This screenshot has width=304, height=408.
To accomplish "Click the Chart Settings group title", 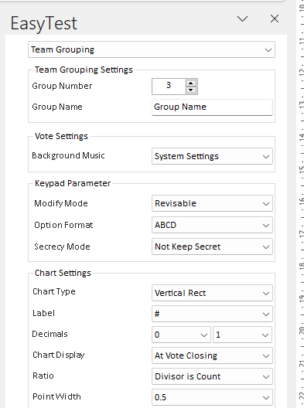I will (x=63, y=273).
